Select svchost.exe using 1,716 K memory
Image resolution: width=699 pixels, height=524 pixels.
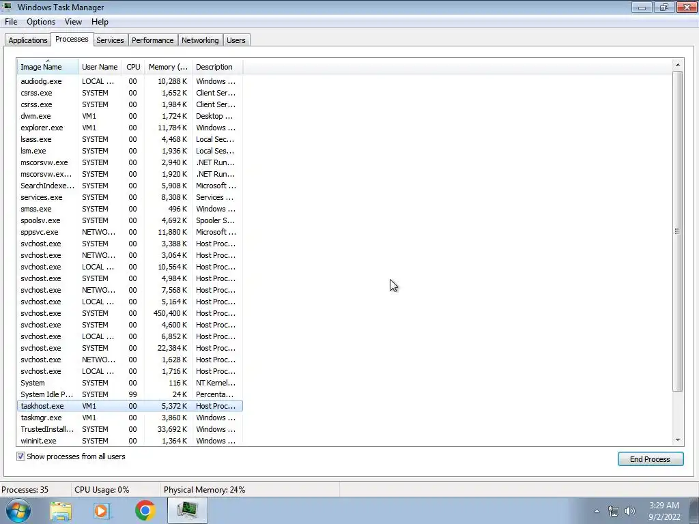pyautogui.click(x=130, y=371)
